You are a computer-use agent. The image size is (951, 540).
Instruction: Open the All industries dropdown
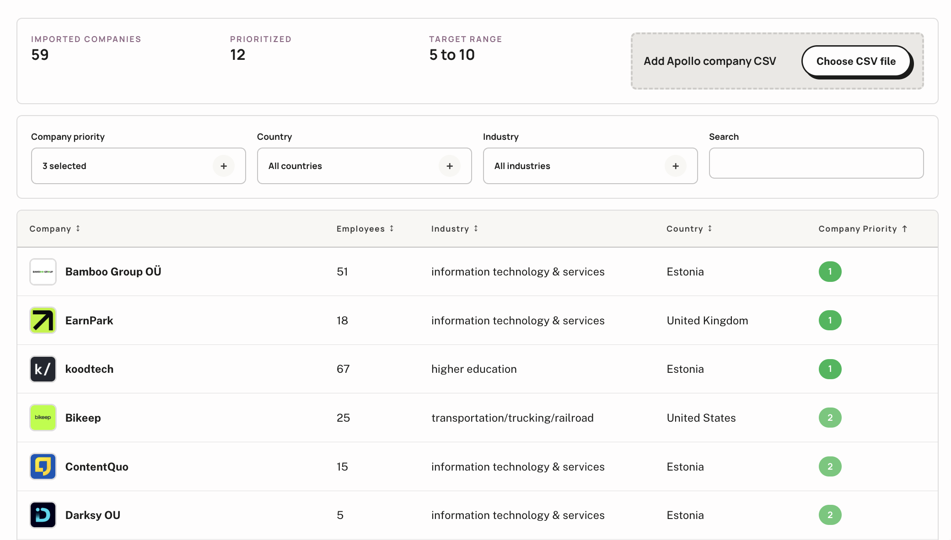(x=591, y=166)
